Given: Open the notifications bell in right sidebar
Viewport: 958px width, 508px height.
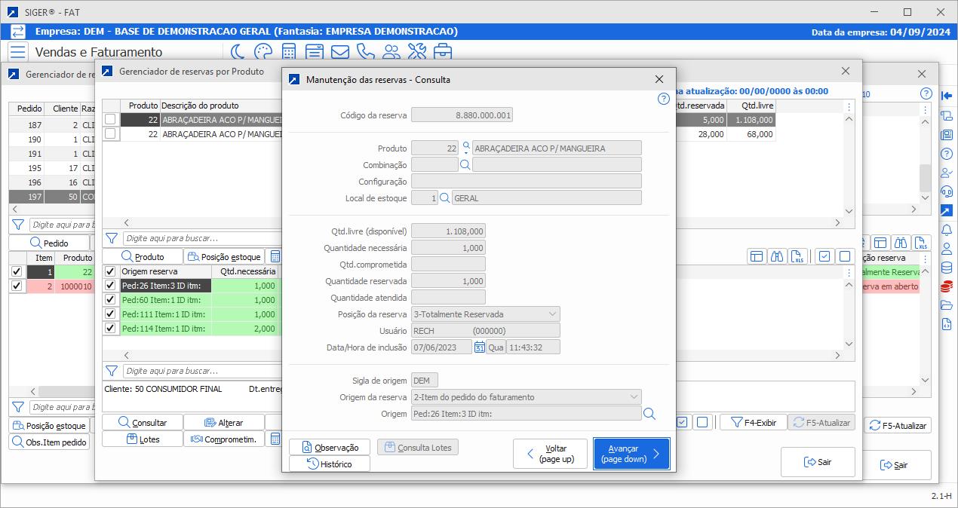Looking at the screenshot, I should pyautogui.click(x=947, y=230).
